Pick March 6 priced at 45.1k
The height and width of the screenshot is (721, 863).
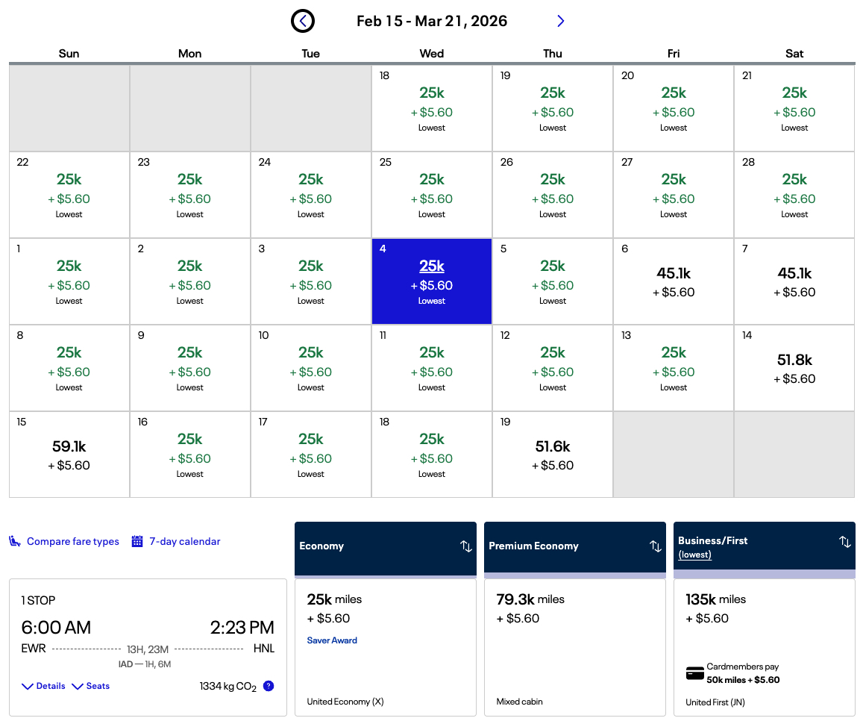point(673,281)
